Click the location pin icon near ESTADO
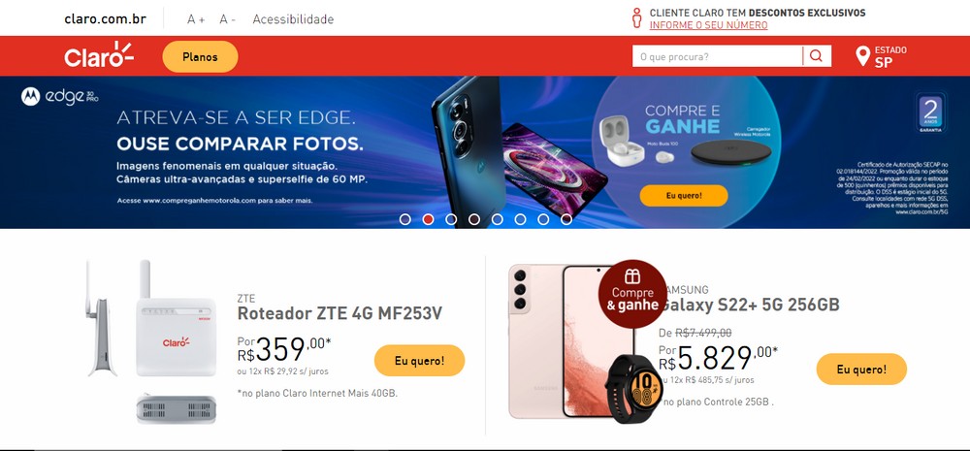The width and height of the screenshot is (970, 451). pos(862,56)
